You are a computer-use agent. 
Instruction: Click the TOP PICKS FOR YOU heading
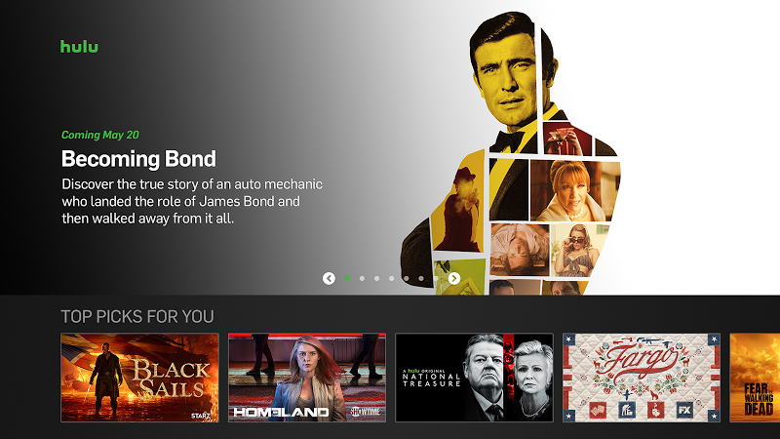click(x=137, y=316)
